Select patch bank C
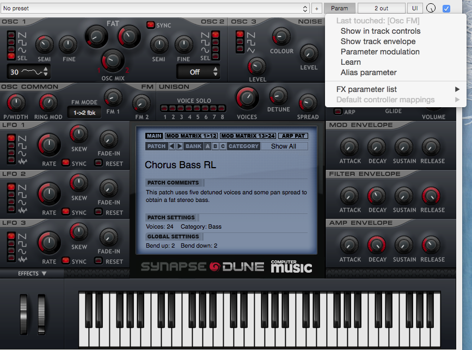The width and height of the screenshot is (472, 350). pos(223,146)
